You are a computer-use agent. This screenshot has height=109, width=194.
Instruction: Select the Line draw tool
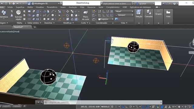[x=48, y=15]
